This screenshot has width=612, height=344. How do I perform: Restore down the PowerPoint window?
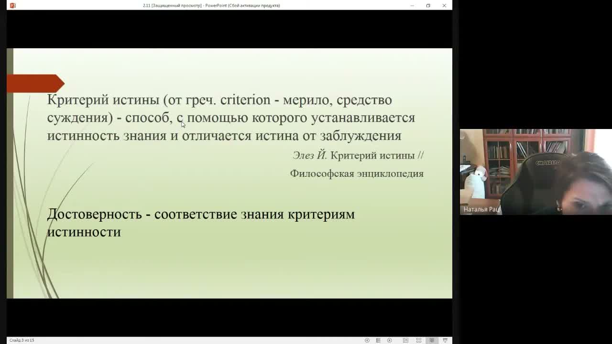coord(428,5)
